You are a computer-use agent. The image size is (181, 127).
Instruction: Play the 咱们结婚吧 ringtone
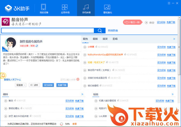click(x=85, y=86)
